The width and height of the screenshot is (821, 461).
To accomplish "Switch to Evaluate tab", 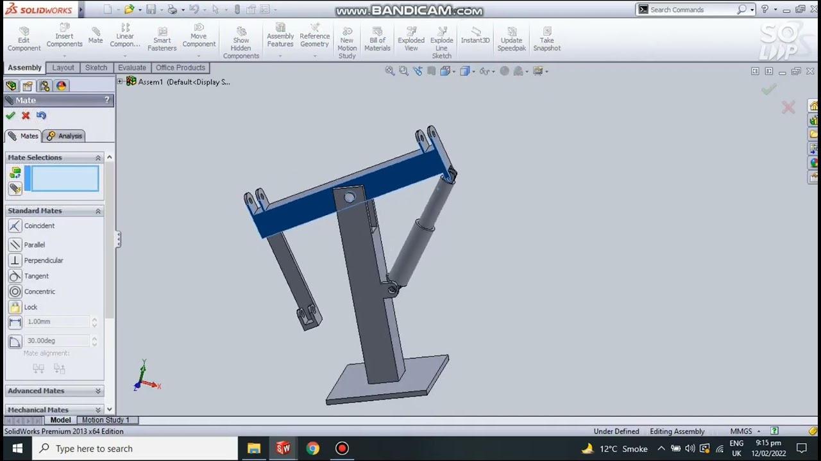I will [x=131, y=68].
